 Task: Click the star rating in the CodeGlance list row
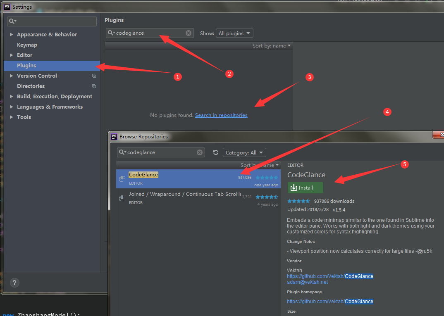(267, 178)
